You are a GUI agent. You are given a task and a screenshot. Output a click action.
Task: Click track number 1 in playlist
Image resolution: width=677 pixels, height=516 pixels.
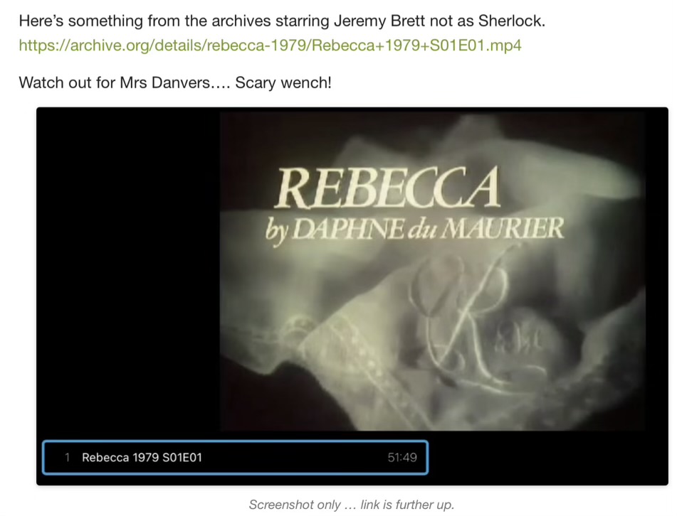(x=67, y=458)
